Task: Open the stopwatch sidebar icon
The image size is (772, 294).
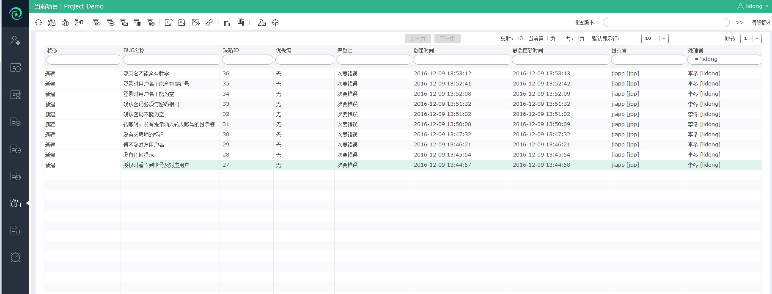Action: (x=15, y=257)
